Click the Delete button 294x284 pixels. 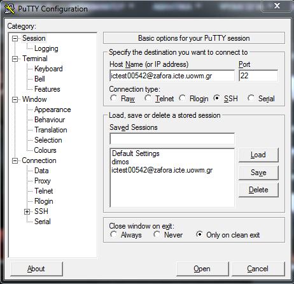coord(258,190)
